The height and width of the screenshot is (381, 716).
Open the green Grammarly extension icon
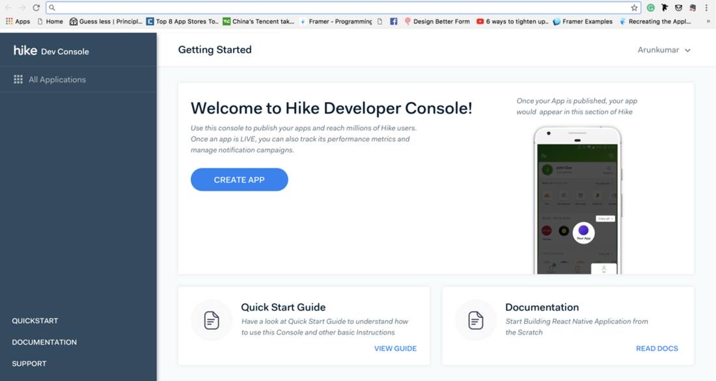651,8
